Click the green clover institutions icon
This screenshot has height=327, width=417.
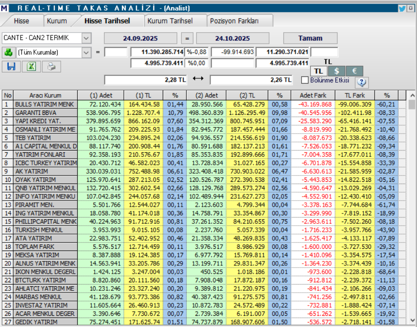tap(8, 52)
